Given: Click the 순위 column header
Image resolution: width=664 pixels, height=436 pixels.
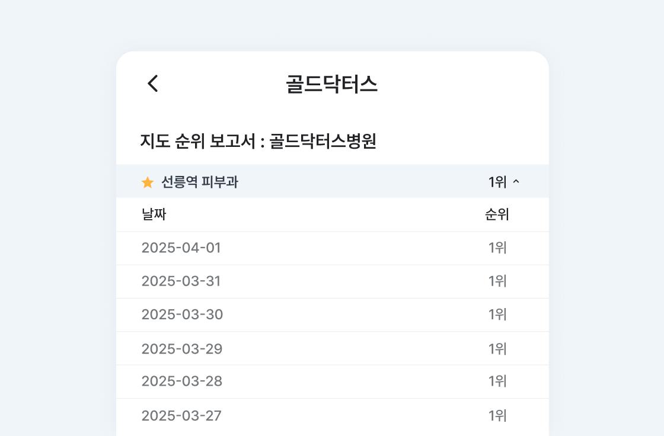Looking at the screenshot, I should 497,214.
